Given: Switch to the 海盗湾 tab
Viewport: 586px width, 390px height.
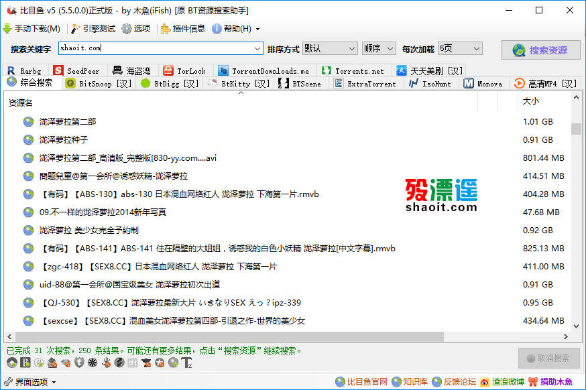Looking at the screenshot, I should point(132,70).
